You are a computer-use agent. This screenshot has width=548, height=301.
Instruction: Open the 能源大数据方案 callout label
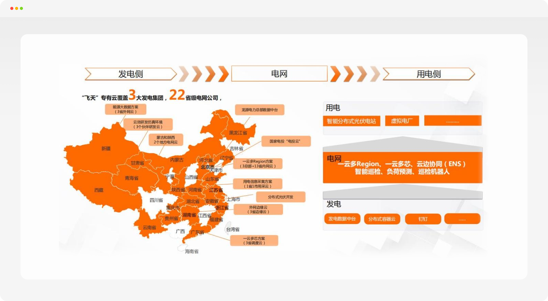(x=125, y=109)
